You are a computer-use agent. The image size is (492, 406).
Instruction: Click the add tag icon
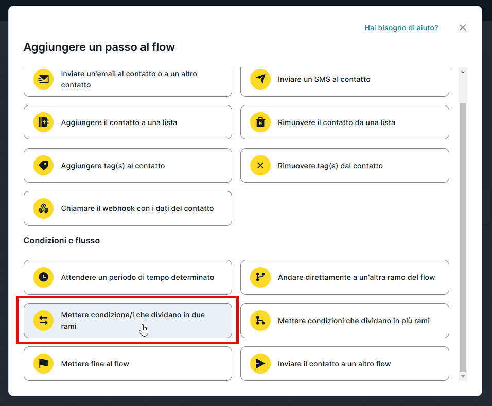point(44,166)
